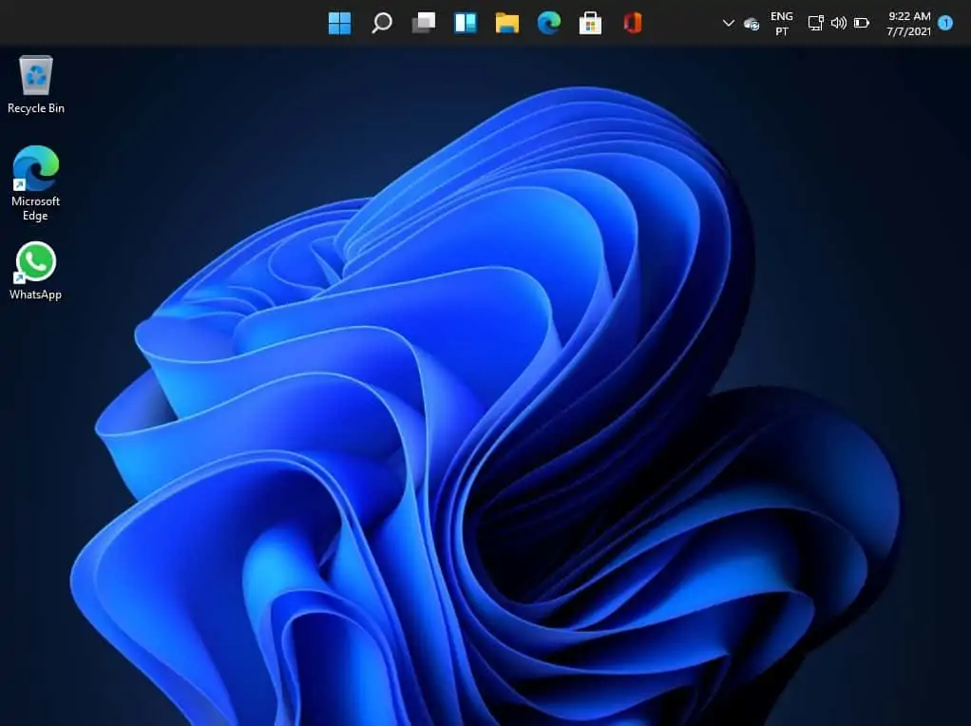
Task: Open taskbar Search magnifier
Action: [x=382, y=24]
